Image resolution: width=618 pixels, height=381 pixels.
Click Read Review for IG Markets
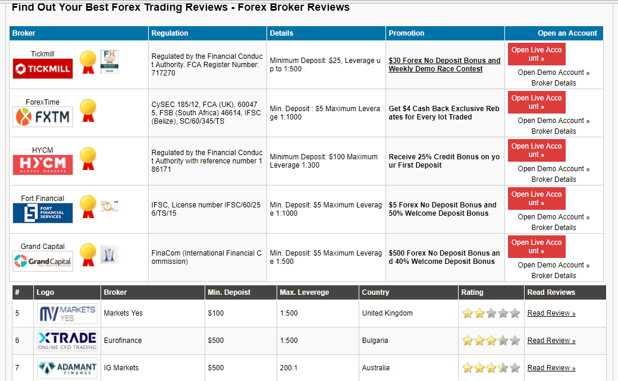click(x=551, y=367)
